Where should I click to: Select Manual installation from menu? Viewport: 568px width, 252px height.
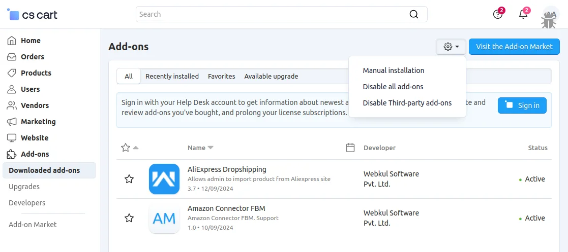click(x=393, y=70)
